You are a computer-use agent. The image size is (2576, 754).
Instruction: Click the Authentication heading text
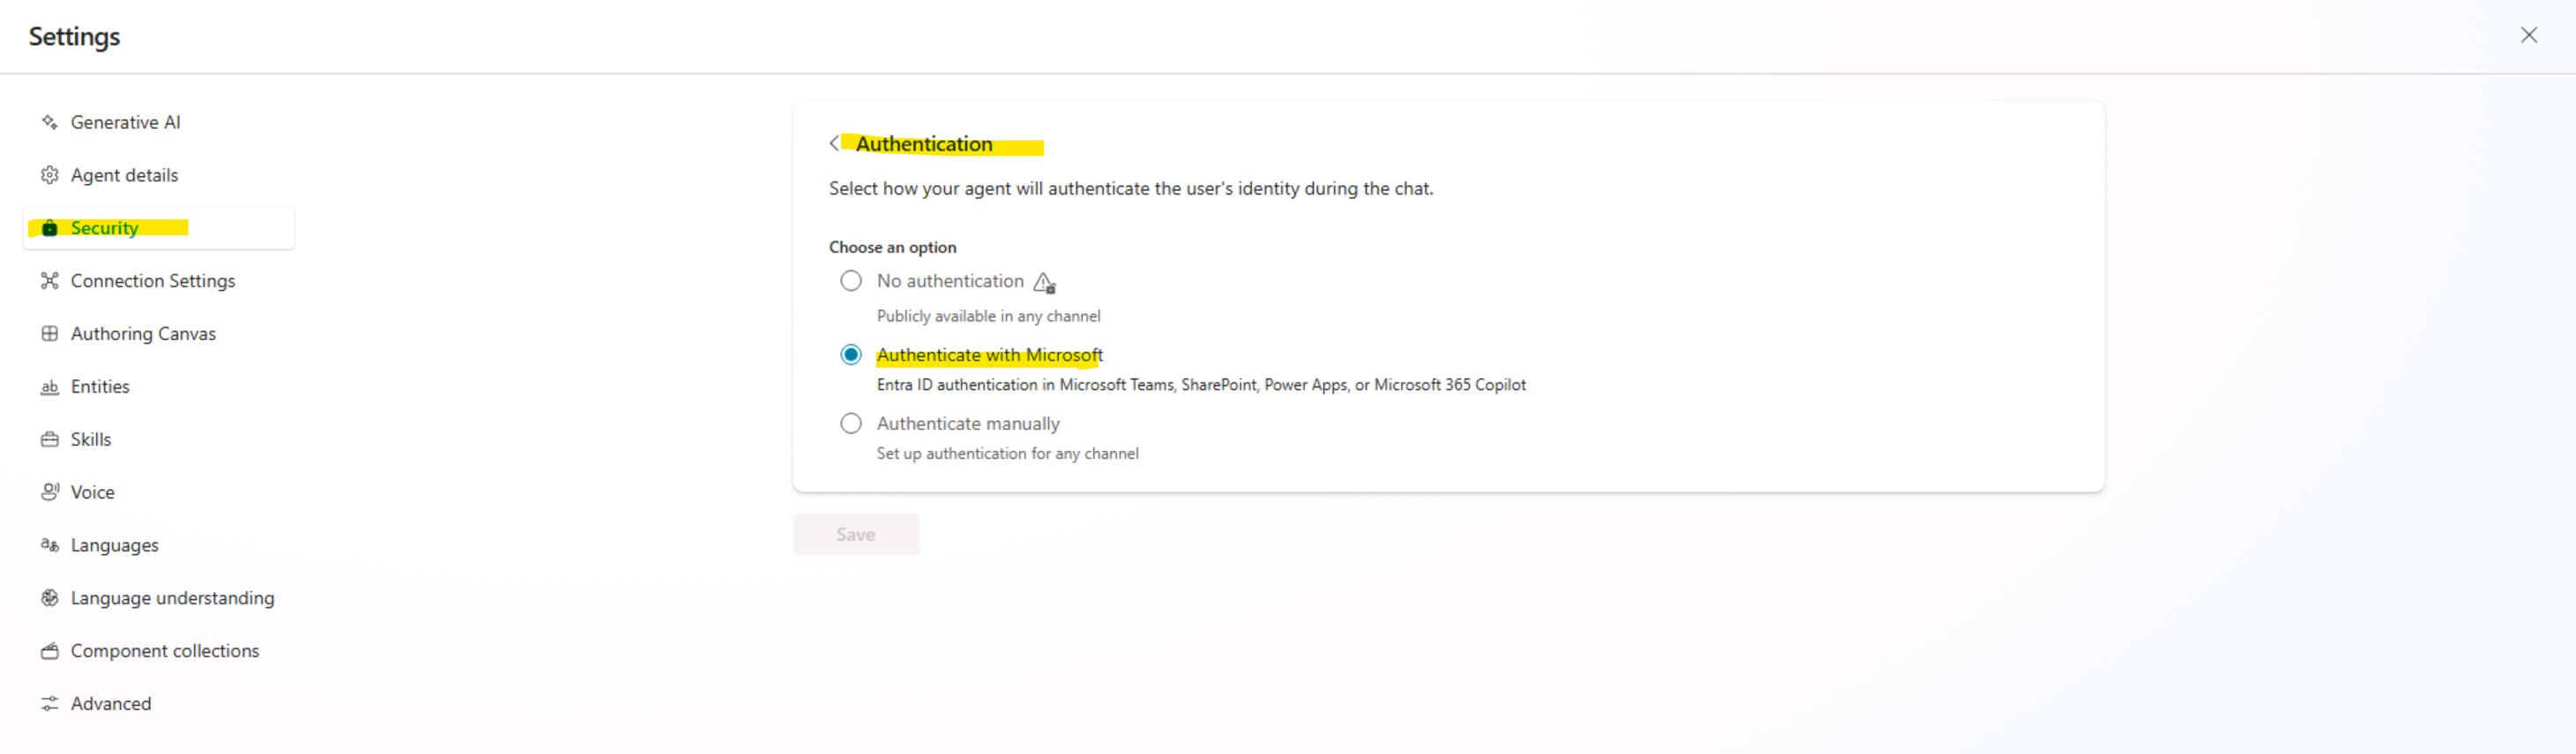point(924,144)
